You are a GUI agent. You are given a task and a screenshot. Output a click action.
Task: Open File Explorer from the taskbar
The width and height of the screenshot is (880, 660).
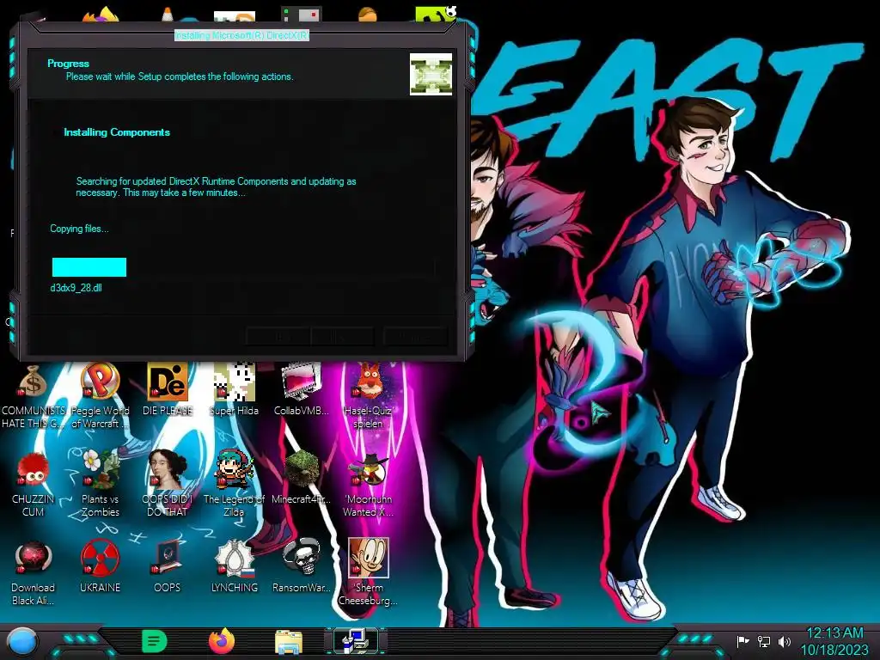289,642
